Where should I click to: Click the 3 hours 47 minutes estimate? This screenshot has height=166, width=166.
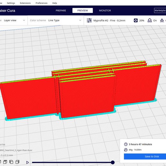(x=140, y=144)
